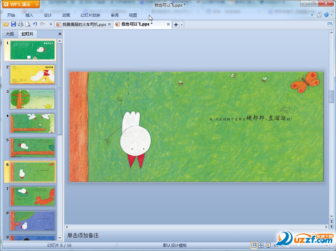Click the skin shirt icon near help
This screenshot has width=336, height=251.
point(319,15)
